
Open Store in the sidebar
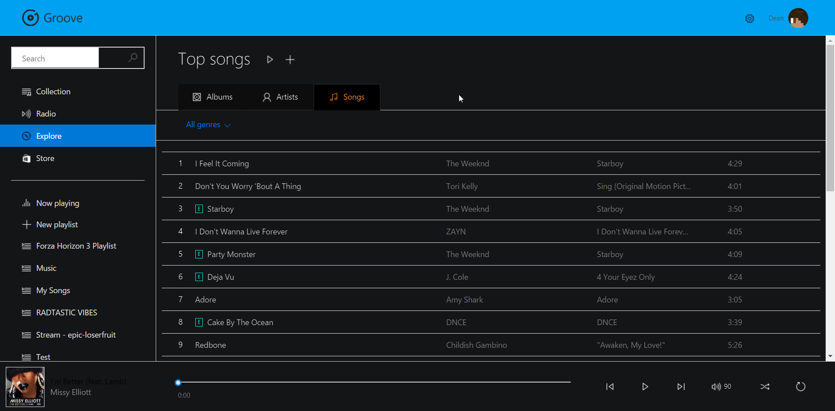[x=78, y=158]
